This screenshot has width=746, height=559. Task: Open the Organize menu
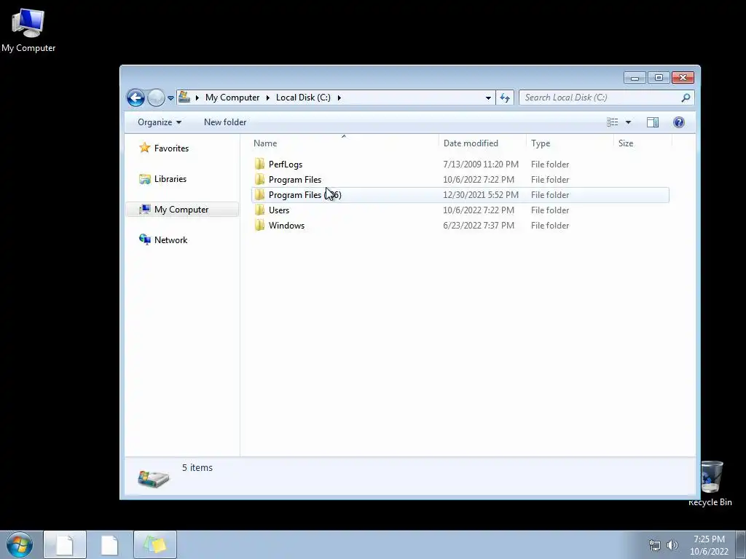[160, 122]
